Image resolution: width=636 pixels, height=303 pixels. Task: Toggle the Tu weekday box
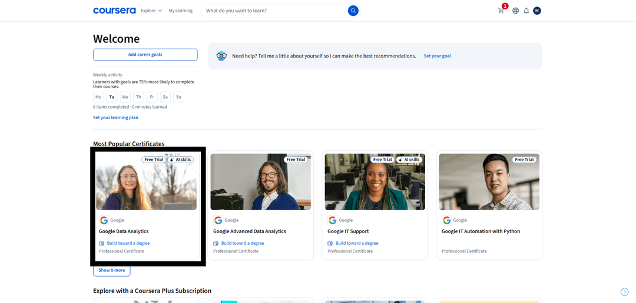tap(112, 97)
